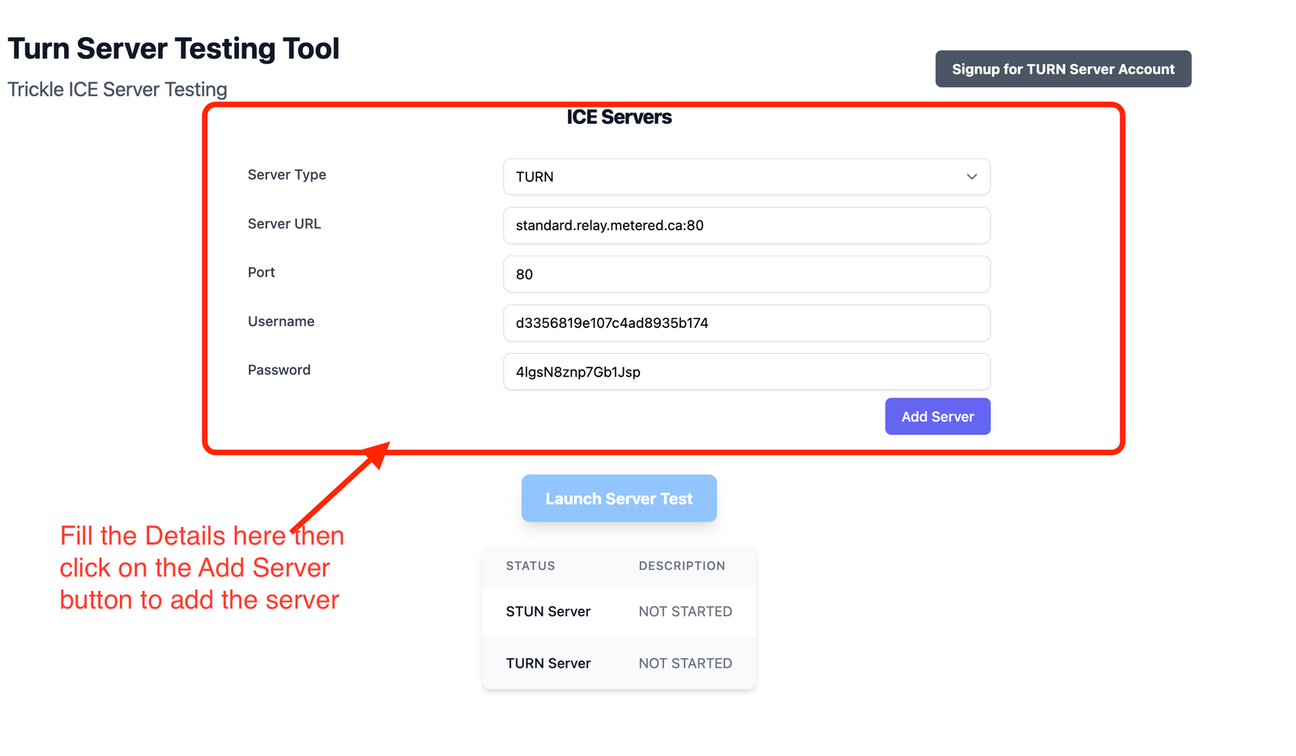Image resolution: width=1296 pixels, height=756 pixels.
Task: Click the STATUS column header
Action: coord(531,566)
